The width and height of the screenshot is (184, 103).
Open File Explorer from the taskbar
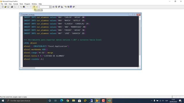[x=74, y=100]
